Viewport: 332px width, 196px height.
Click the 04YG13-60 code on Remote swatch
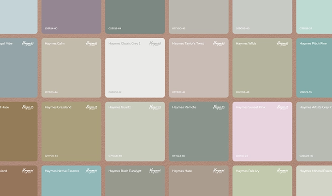point(179,156)
